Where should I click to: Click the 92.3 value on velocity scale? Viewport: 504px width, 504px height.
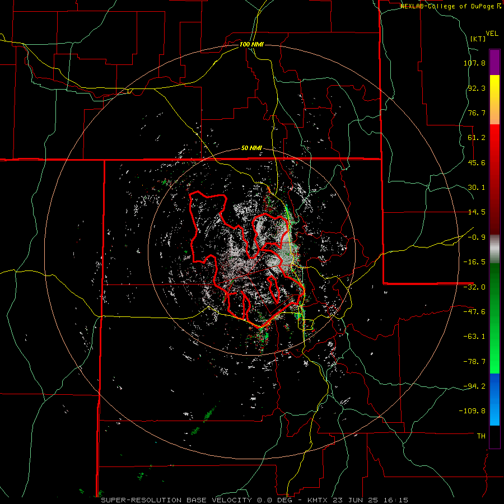tap(477, 88)
